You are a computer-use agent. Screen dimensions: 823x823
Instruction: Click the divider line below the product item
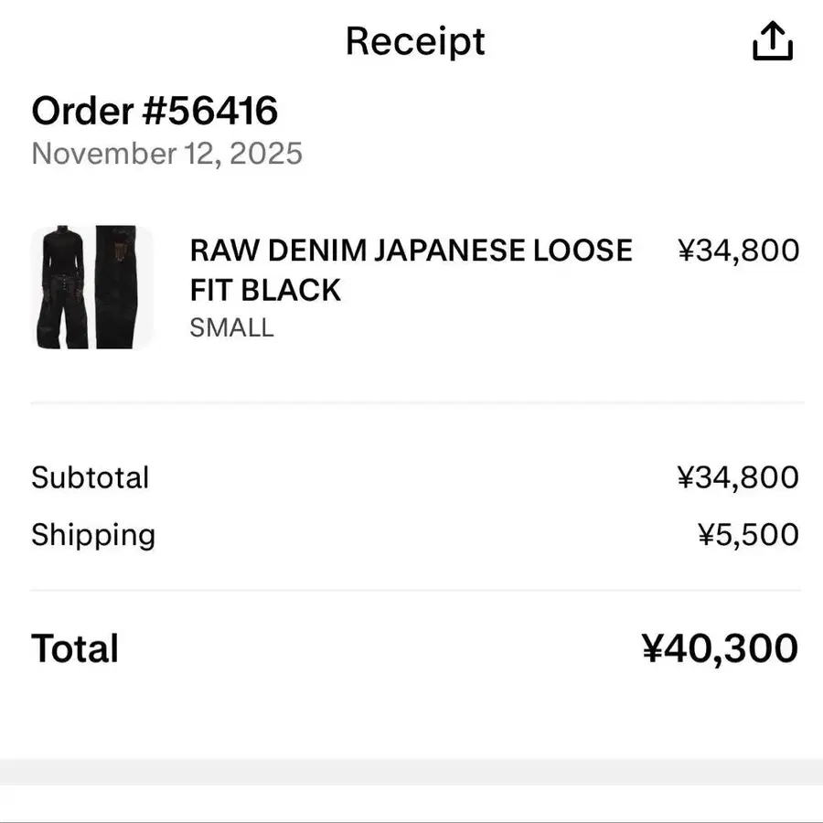(x=417, y=402)
